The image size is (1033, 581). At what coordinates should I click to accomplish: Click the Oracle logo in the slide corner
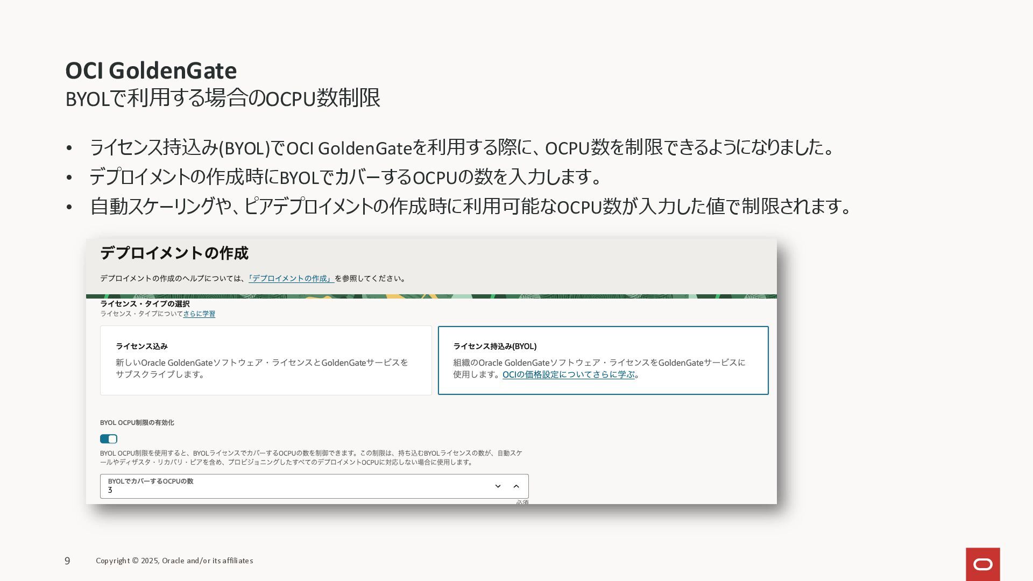982,564
